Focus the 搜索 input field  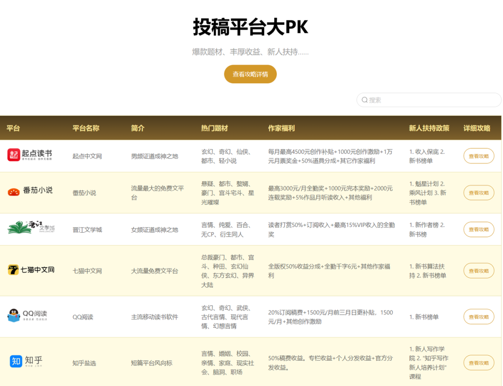pos(429,100)
